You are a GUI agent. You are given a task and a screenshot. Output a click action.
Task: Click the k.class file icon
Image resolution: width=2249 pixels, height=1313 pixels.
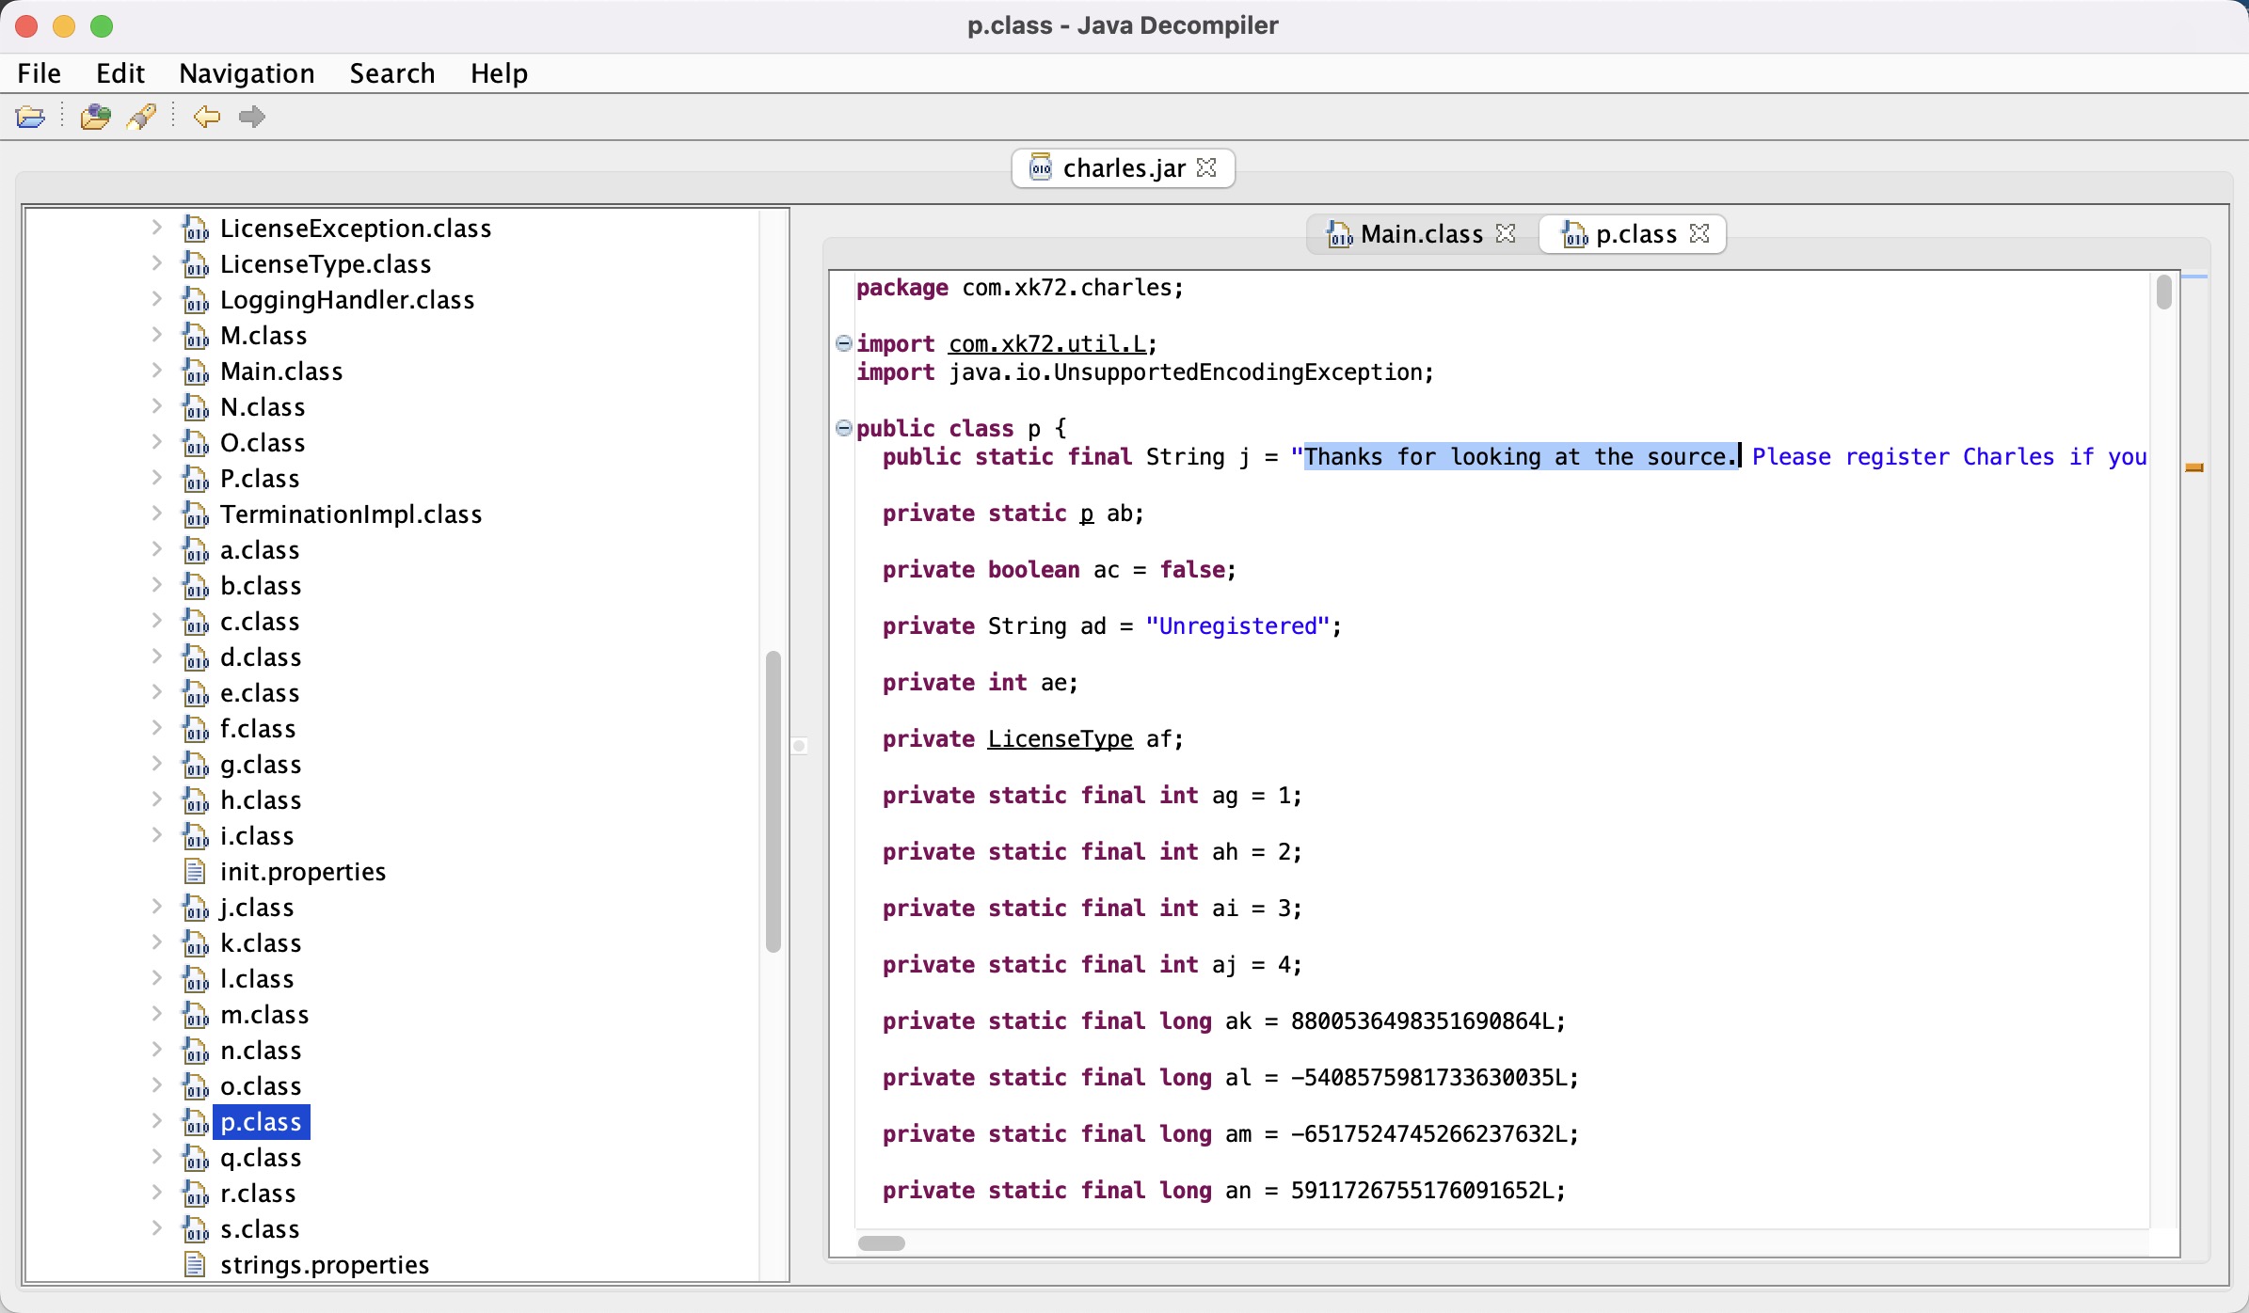[x=196, y=943]
